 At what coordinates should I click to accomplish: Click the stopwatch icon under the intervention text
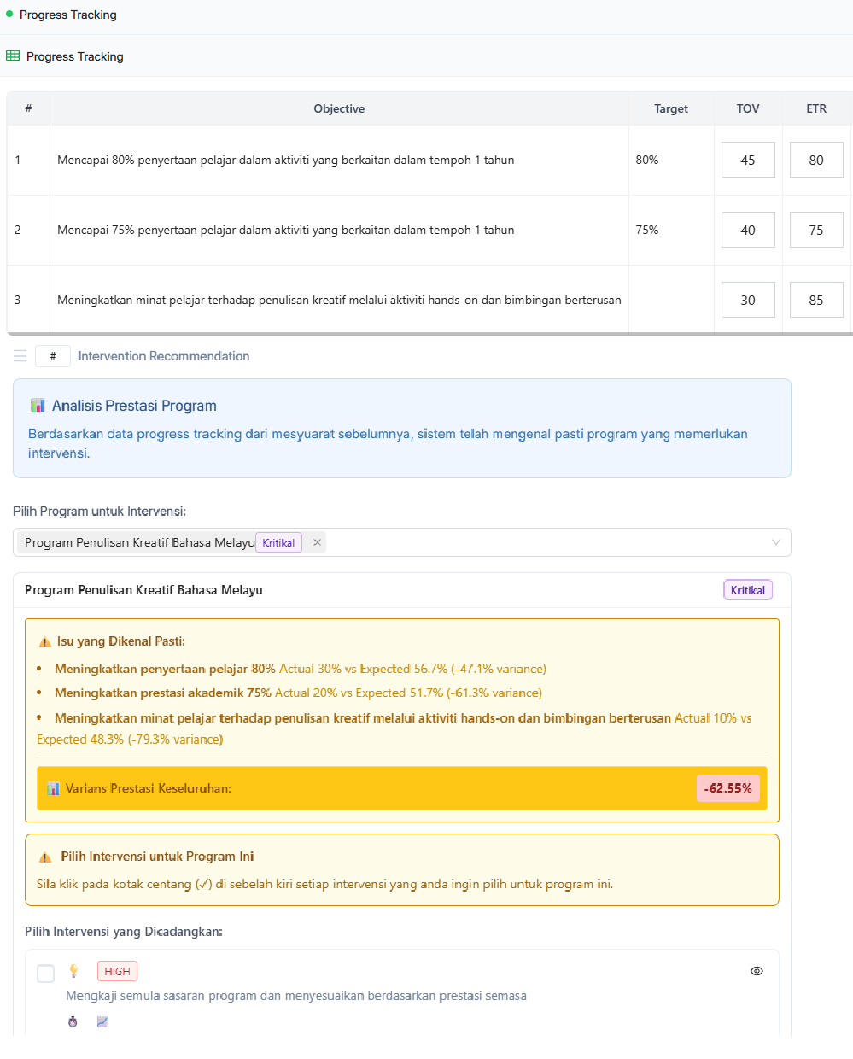coord(73,1021)
